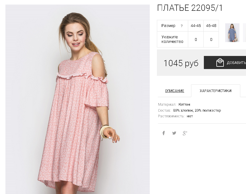Select the ХАРАКТЕРИСТИКИ tab
This screenshot has height=194, width=246.
click(x=216, y=91)
